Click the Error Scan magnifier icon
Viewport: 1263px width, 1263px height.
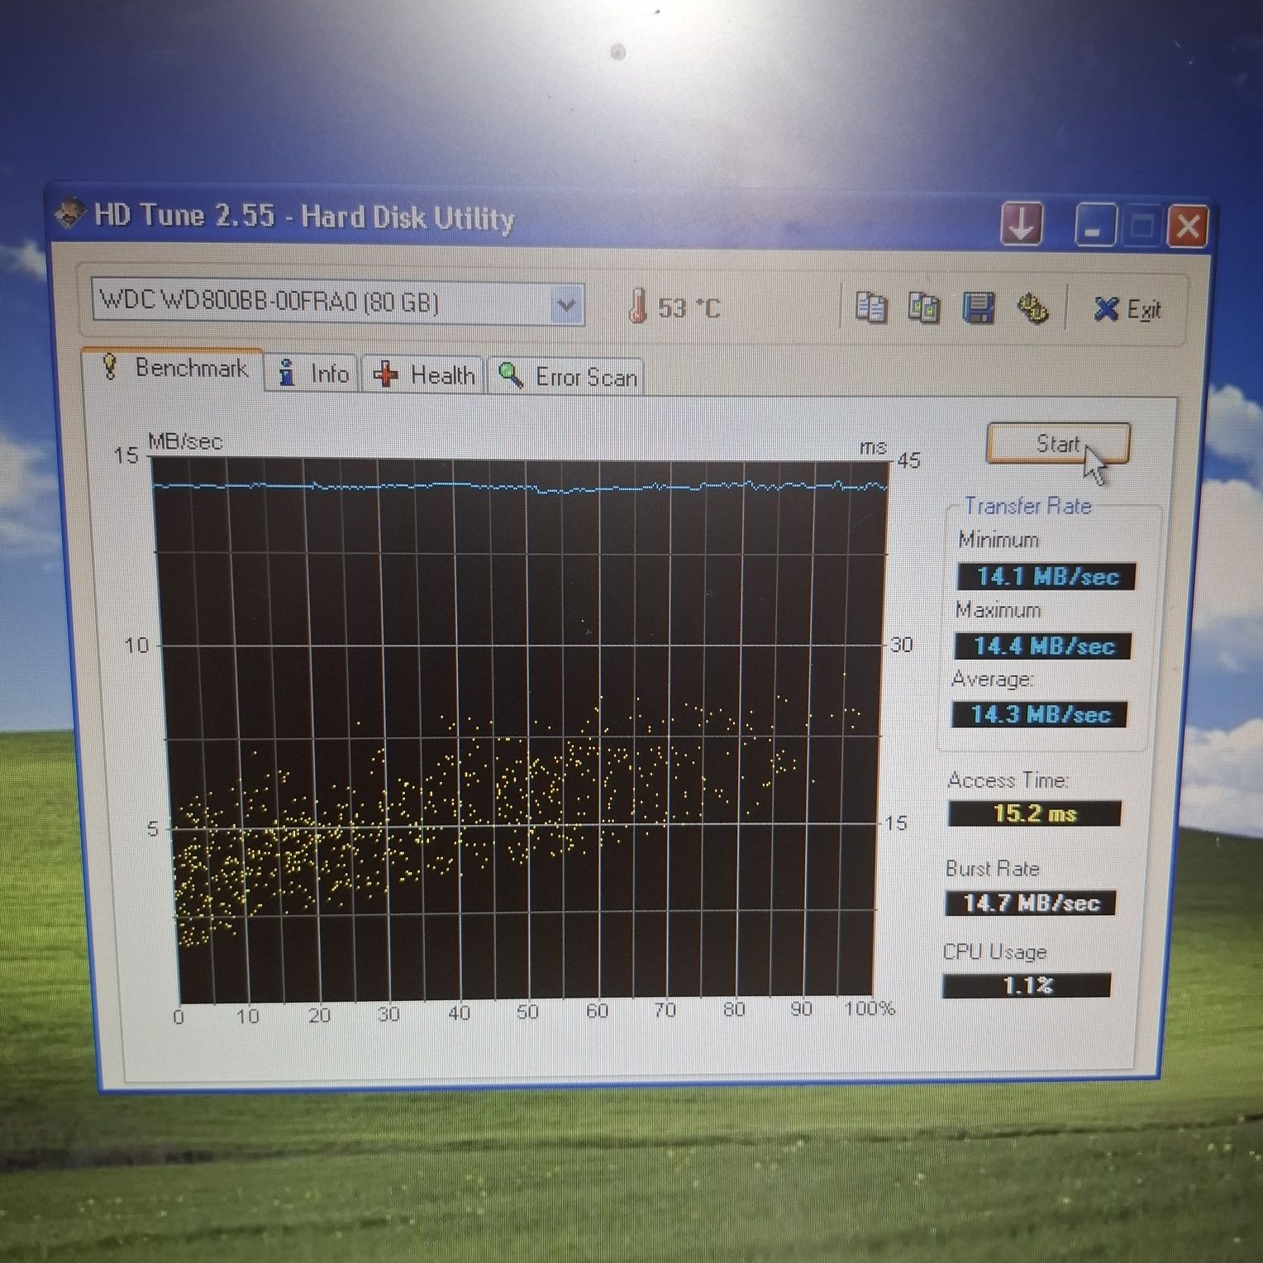tap(510, 375)
